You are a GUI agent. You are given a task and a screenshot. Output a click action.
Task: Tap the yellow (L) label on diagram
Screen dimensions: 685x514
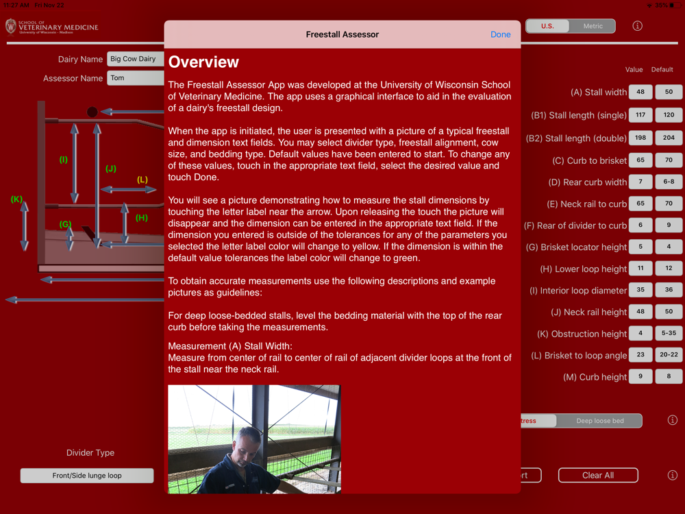pos(142,180)
